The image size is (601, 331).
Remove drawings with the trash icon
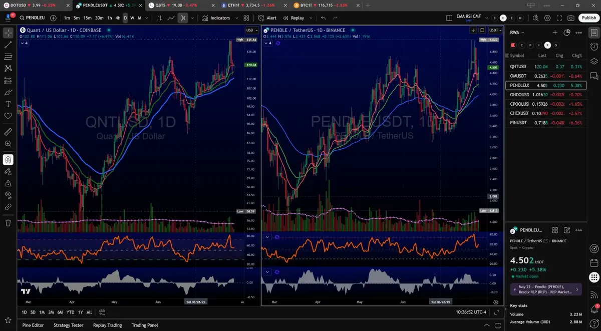coord(8,223)
